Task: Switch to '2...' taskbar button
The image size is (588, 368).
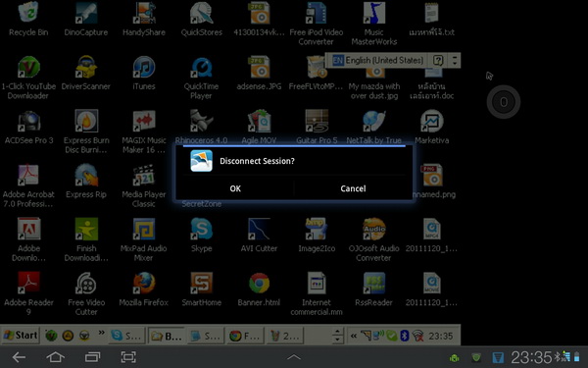Action: [284, 336]
